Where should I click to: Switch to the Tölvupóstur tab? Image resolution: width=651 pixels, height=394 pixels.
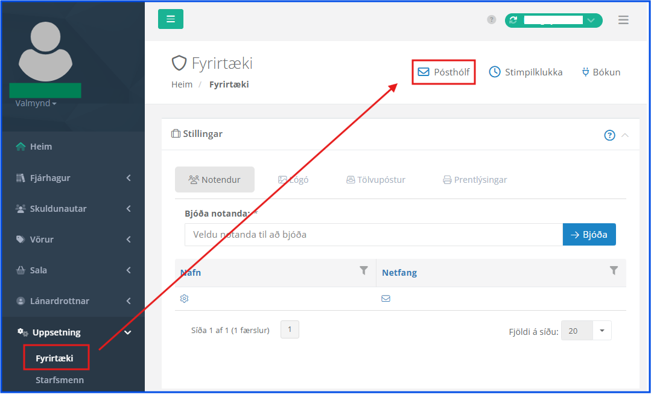click(375, 180)
